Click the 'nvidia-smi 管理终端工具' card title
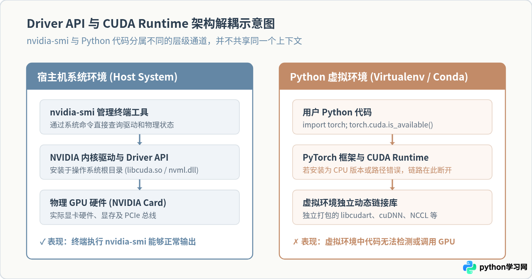Image resolution: width=532 pixels, height=279 pixels. click(99, 112)
